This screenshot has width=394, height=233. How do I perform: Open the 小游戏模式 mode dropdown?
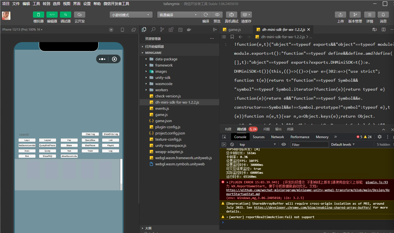click(x=131, y=15)
